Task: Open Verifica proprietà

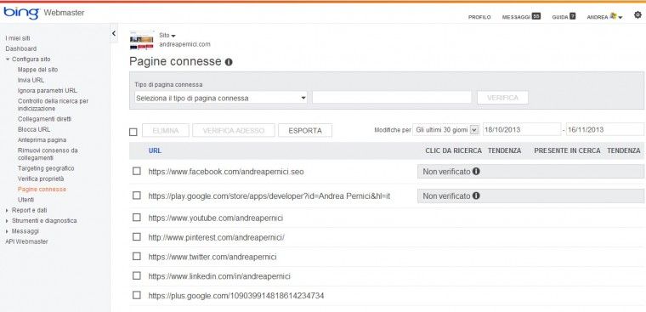Action: click(41, 179)
